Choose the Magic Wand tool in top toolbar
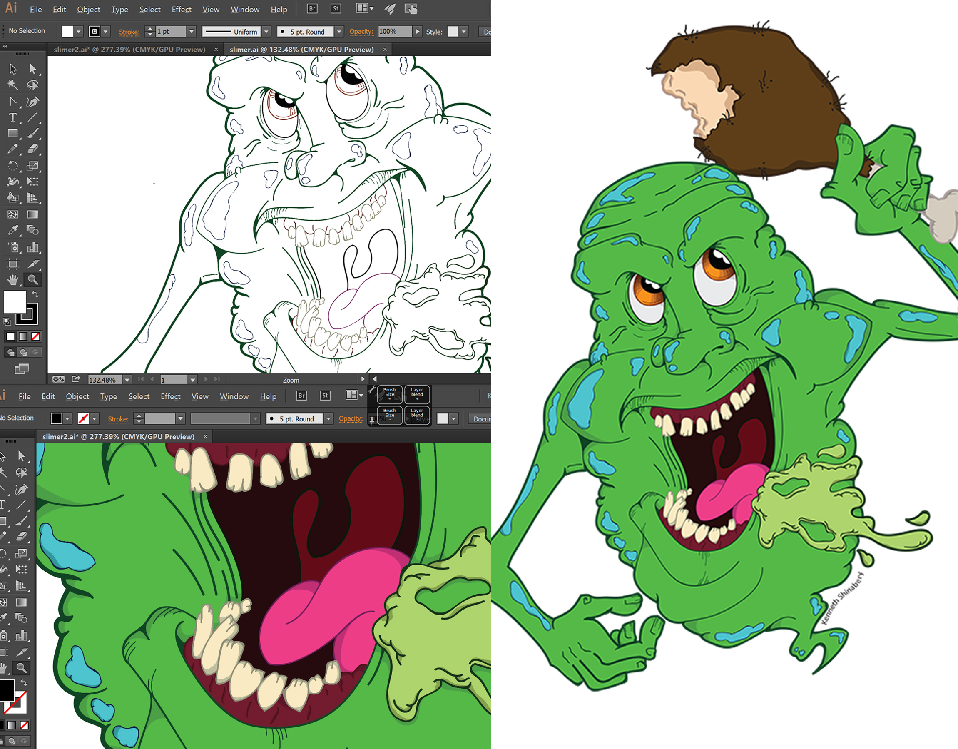958x749 pixels. [13, 85]
